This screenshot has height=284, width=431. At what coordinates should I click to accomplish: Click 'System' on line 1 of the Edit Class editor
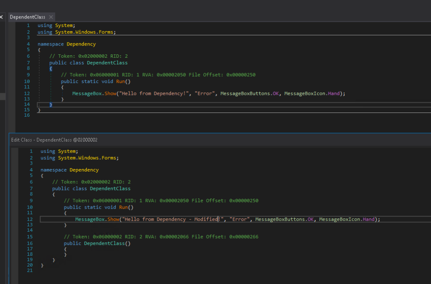(67, 151)
